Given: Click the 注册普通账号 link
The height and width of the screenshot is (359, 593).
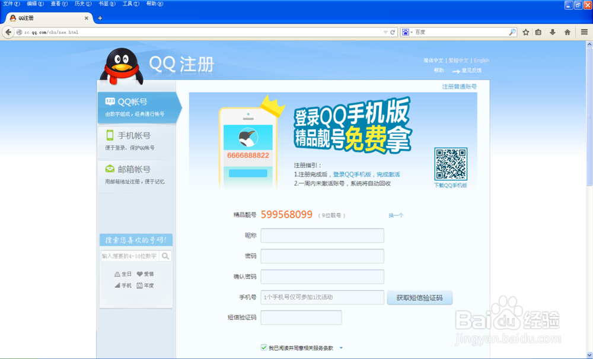Looking at the screenshot, I should (x=459, y=87).
